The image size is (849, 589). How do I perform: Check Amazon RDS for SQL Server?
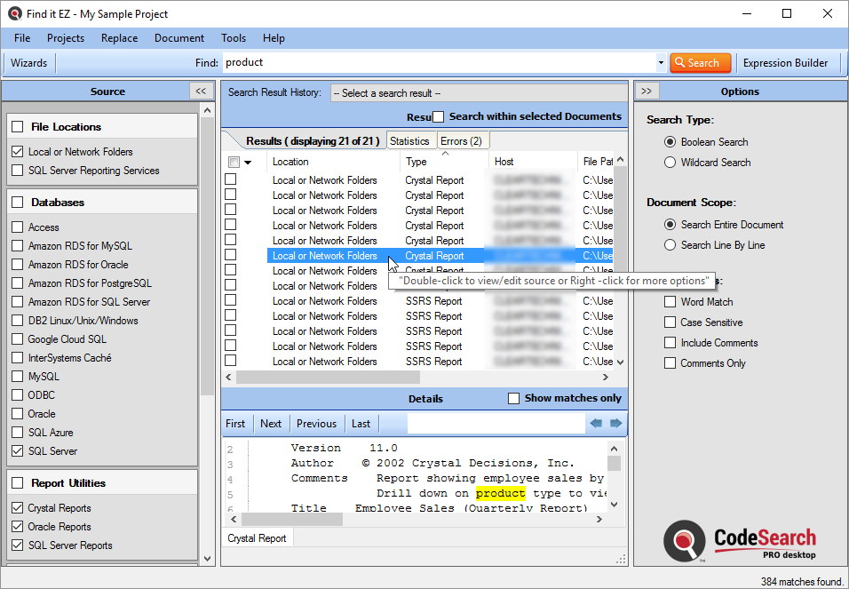click(18, 302)
